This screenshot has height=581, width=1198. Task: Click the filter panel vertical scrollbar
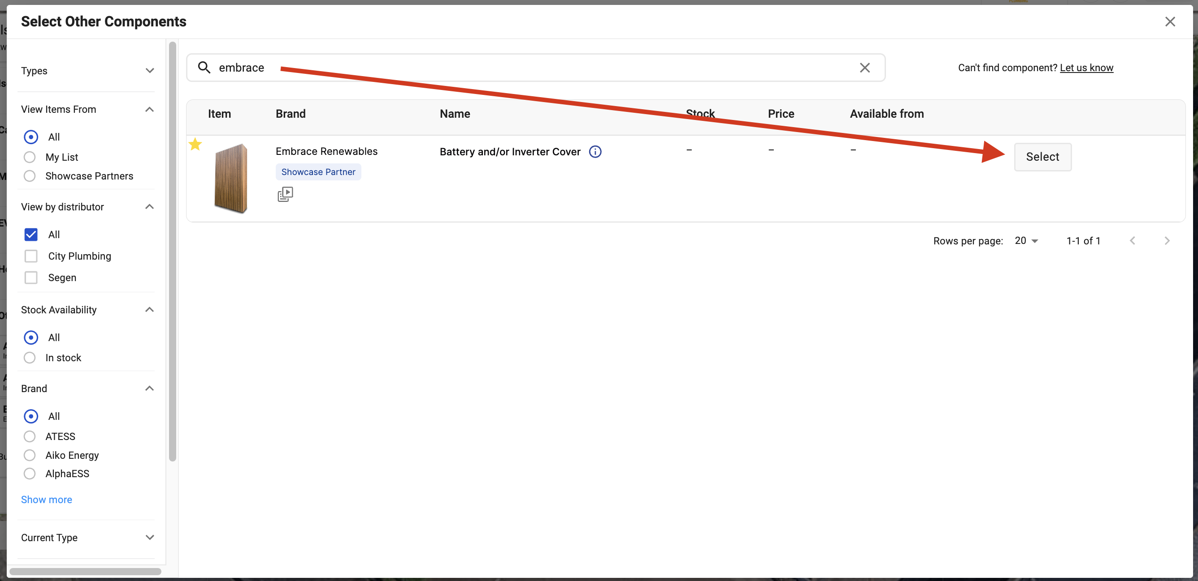coord(172,251)
